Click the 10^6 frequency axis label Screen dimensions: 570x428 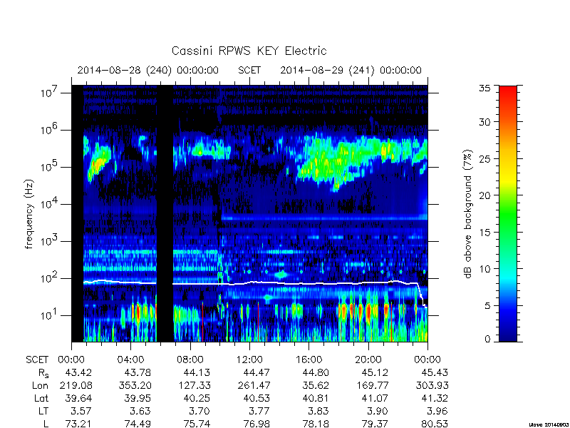coord(48,130)
